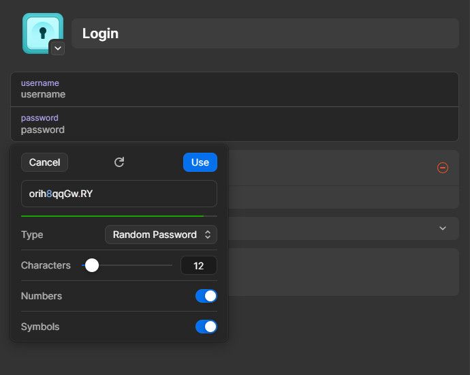
Task: Turn off the Symbols toggle
Action: (x=206, y=327)
